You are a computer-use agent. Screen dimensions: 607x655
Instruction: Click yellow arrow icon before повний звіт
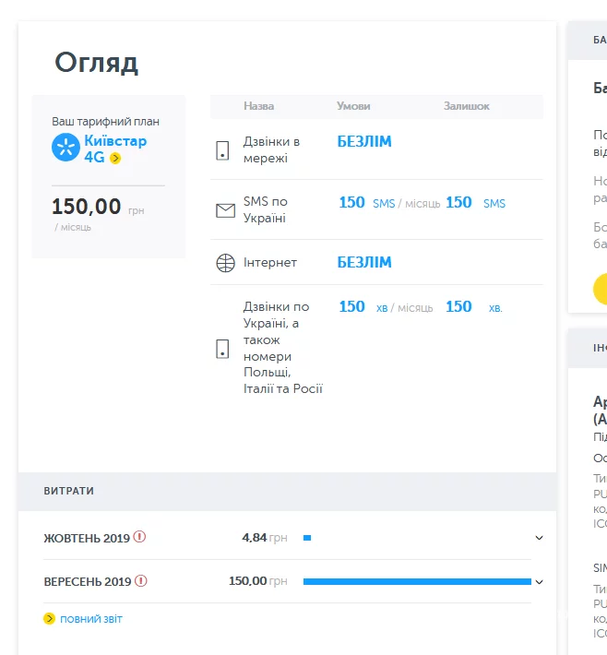50,619
